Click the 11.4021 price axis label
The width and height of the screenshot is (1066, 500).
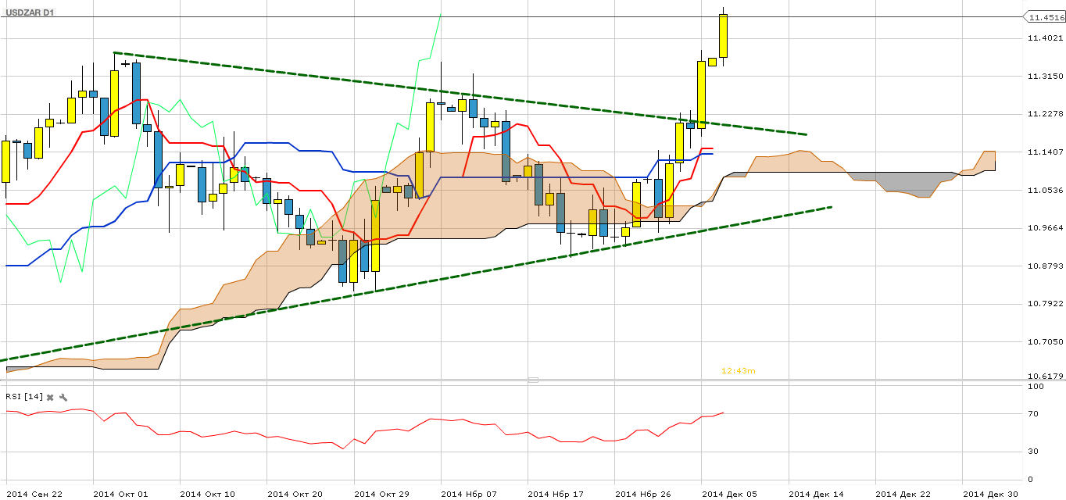[1046, 38]
